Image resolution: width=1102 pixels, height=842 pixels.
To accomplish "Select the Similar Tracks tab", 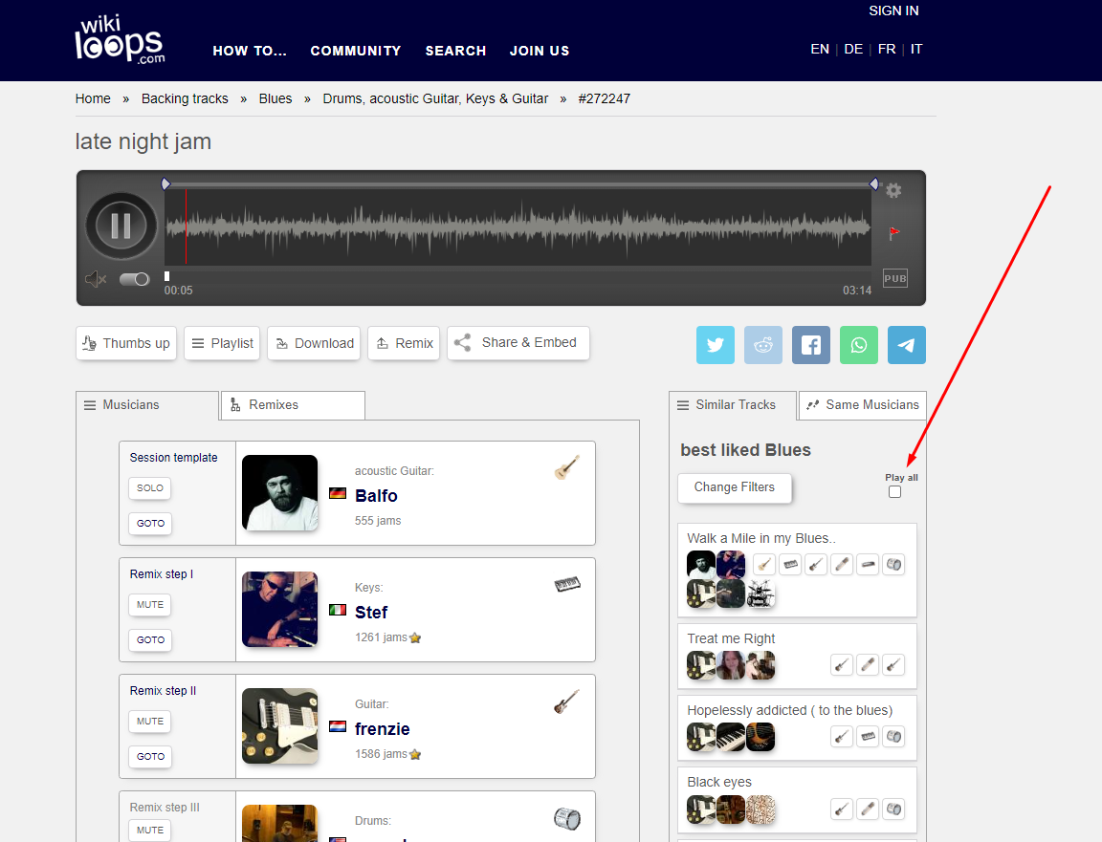I will (733, 405).
